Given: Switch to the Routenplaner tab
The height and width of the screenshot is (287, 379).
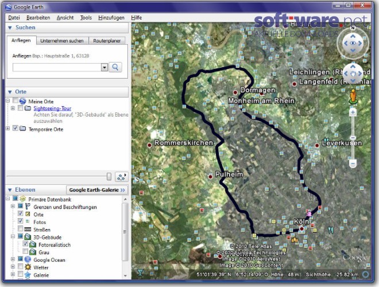Looking at the screenshot, I should pos(107,41).
